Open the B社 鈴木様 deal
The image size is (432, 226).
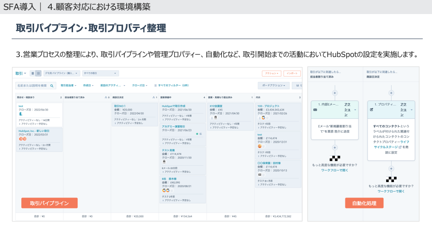tap(169, 179)
